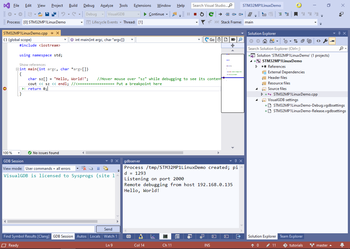This screenshot has height=249, width=350.
Task: Stop debugging with the red square
Action: [x=195, y=14]
